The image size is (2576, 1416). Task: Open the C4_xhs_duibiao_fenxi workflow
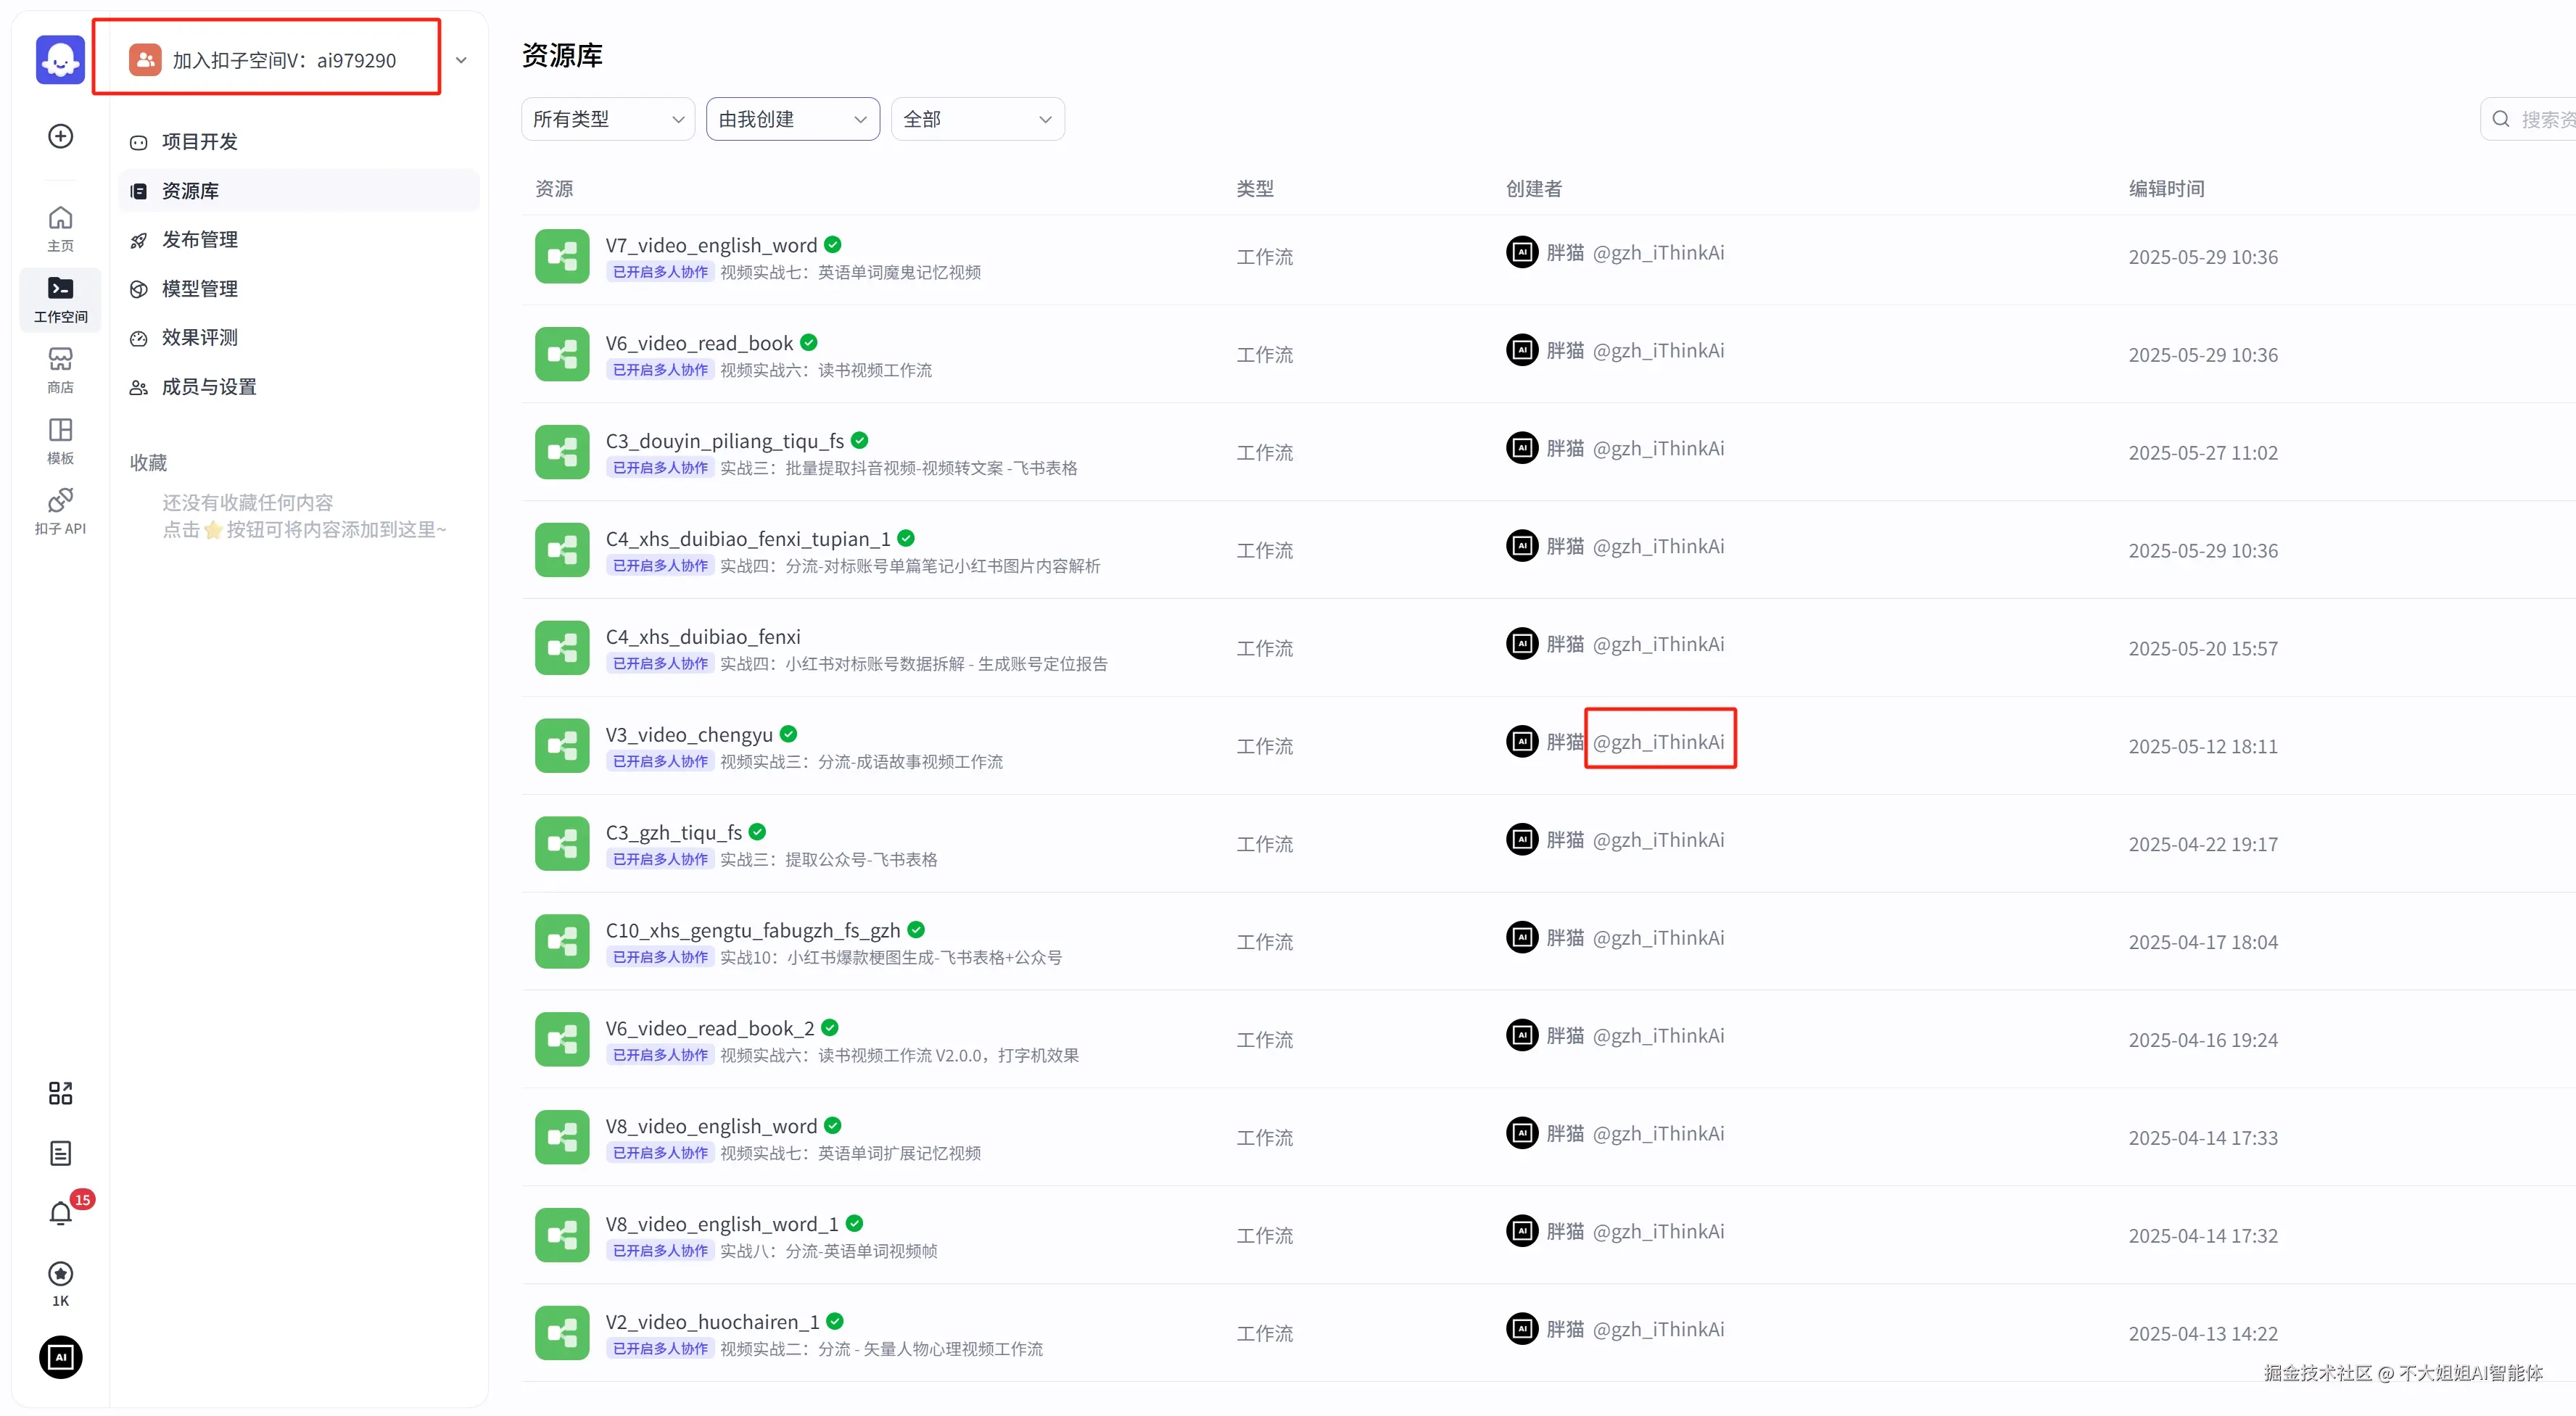(703, 637)
